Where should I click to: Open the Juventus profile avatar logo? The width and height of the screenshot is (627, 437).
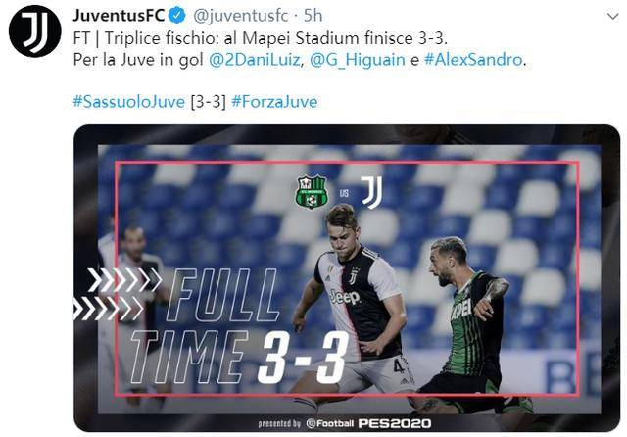pos(35,31)
